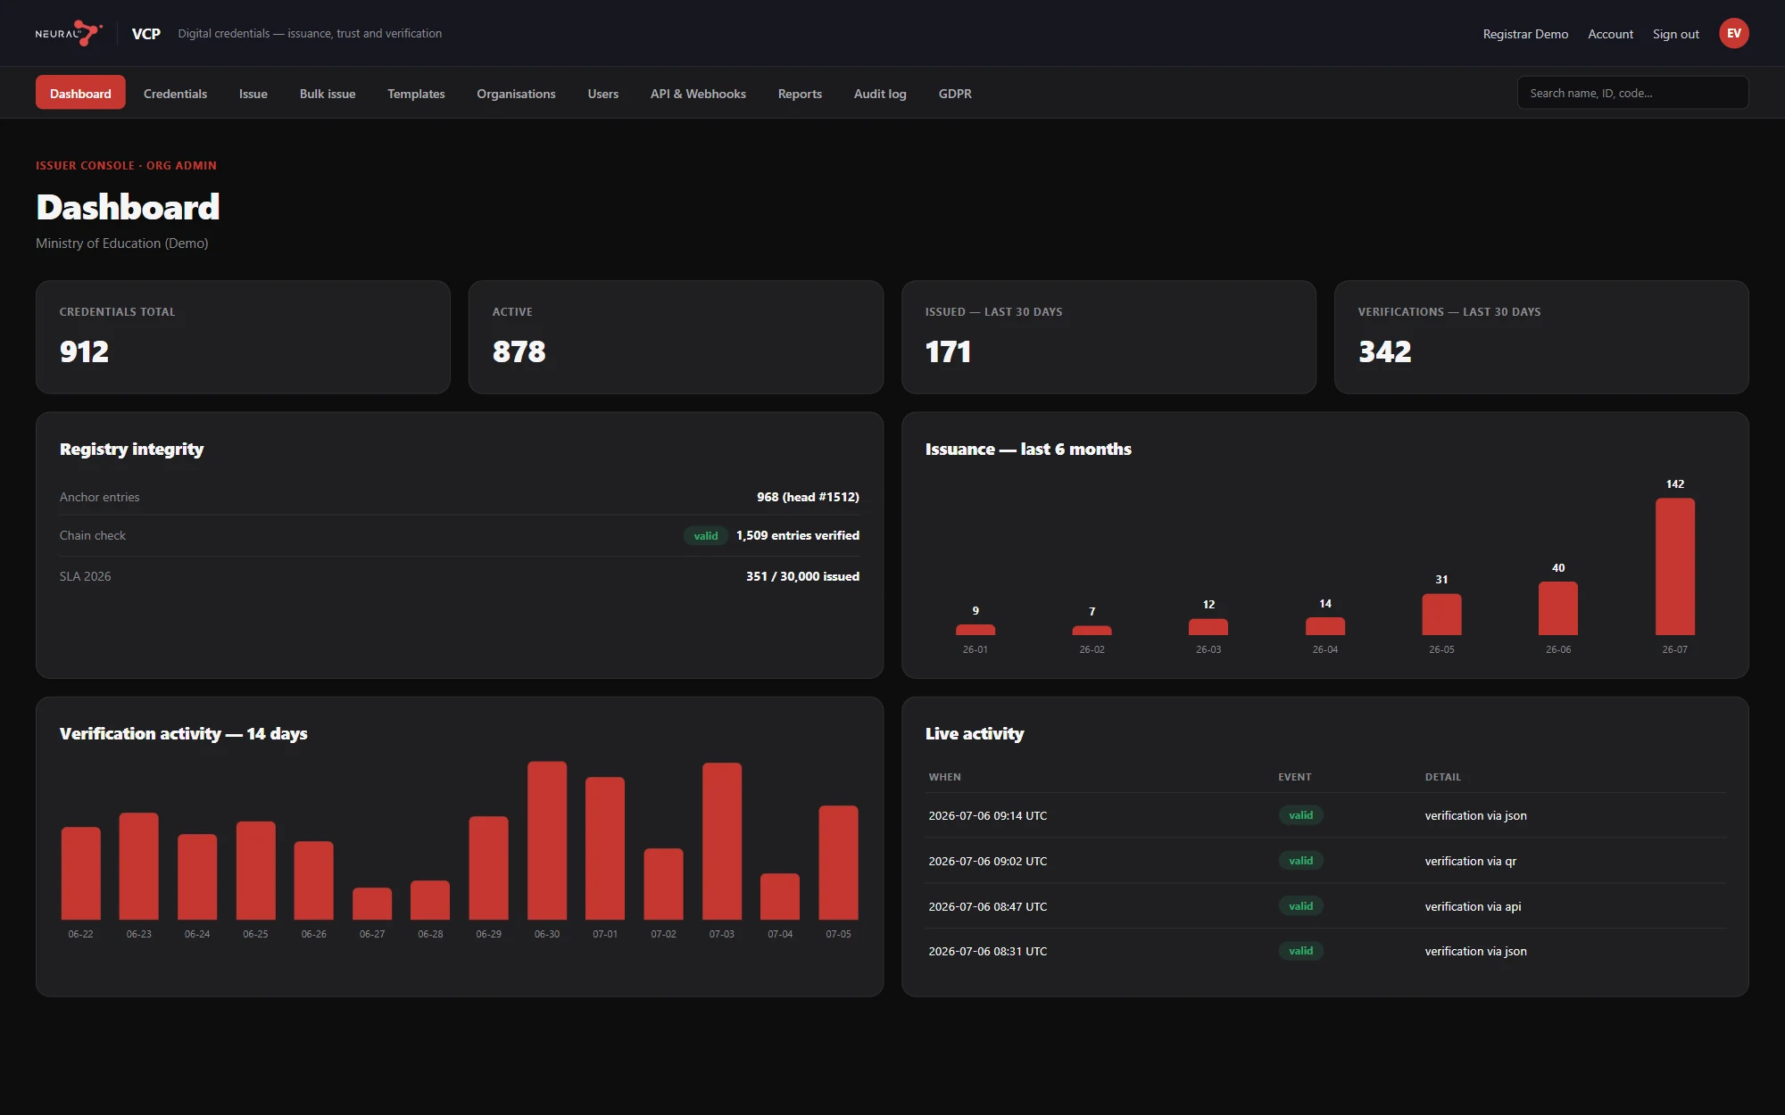
Task: Click the 07-01 verification bar
Action: point(605,848)
